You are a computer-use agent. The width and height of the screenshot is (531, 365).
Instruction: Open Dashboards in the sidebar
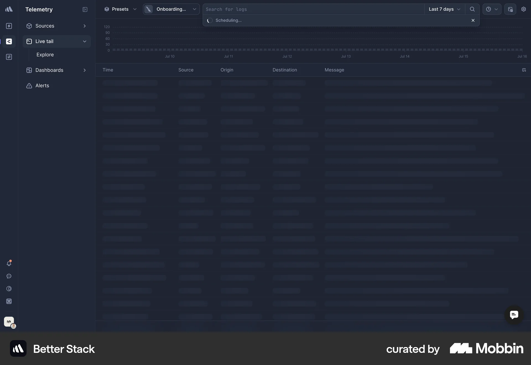click(x=49, y=70)
